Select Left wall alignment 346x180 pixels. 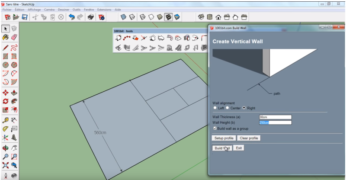[215, 108]
